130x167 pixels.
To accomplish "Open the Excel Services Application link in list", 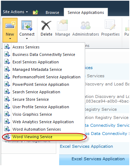I will 86,146.
